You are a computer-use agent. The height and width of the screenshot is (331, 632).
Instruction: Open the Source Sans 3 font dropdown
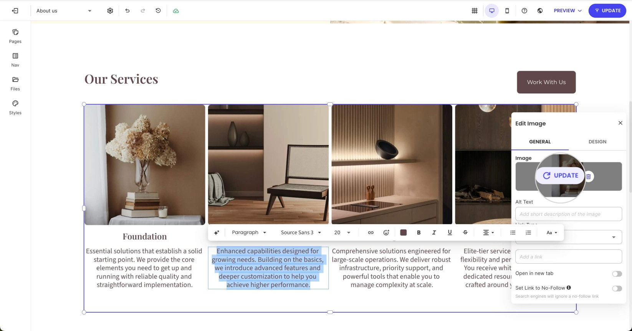pyautogui.click(x=301, y=233)
